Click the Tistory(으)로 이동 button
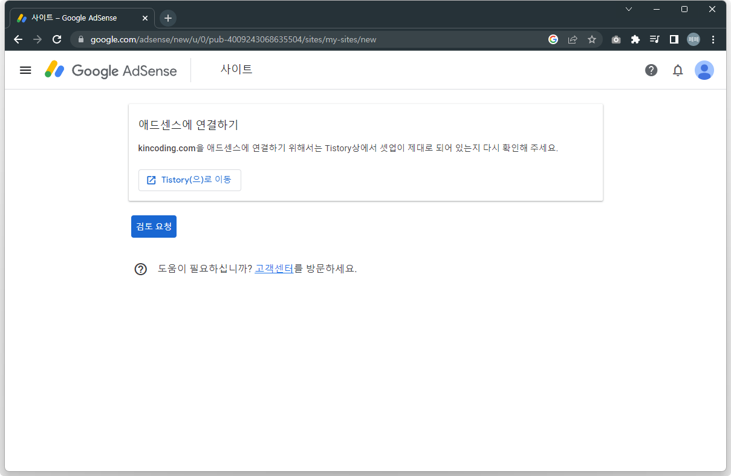The height and width of the screenshot is (476, 731). 190,180
